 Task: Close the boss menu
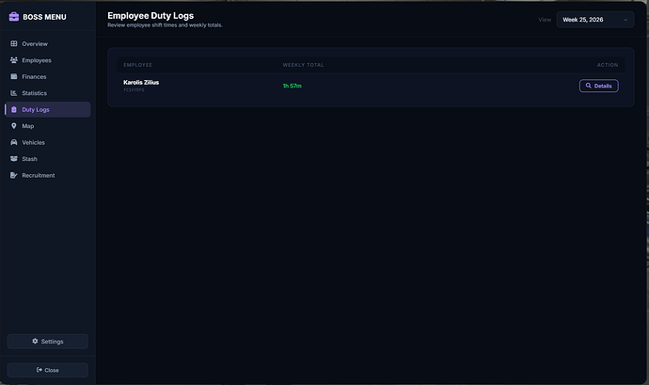pyautogui.click(x=48, y=370)
